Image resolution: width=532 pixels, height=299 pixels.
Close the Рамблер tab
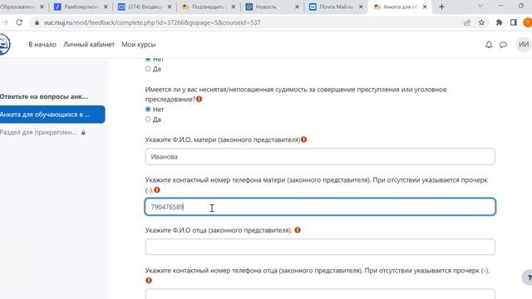click(x=106, y=7)
